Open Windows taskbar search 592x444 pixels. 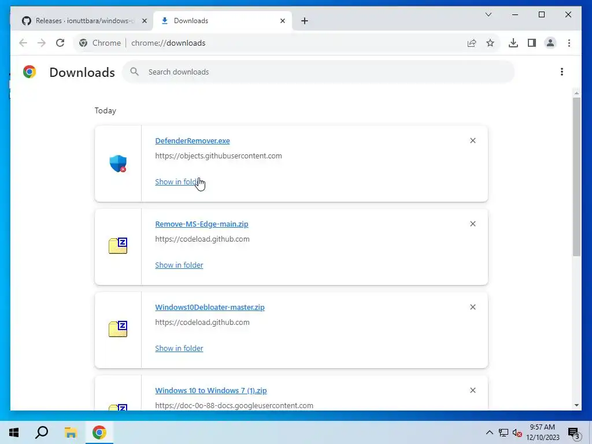coord(42,432)
